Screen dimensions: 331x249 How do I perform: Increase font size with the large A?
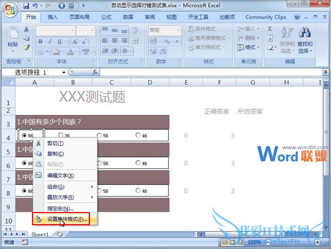(x=74, y=41)
